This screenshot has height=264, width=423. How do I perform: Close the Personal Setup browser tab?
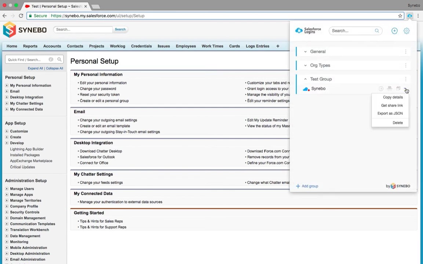[85, 6]
